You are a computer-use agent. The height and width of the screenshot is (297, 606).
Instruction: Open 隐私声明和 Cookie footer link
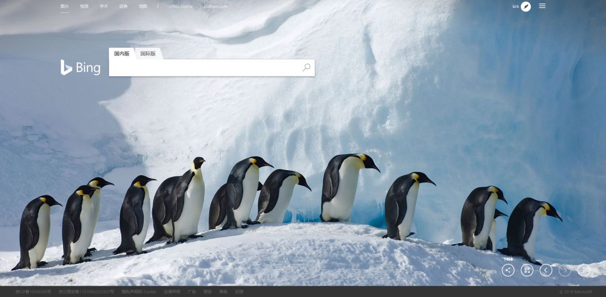(x=139, y=291)
